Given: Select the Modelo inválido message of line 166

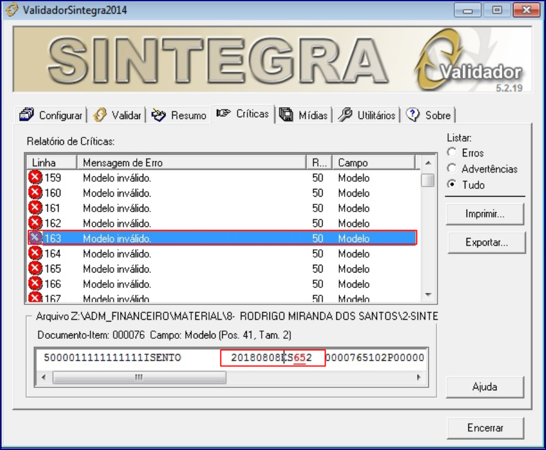Looking at the screenshot, I should pyautogui.click(x=117, y=284).
